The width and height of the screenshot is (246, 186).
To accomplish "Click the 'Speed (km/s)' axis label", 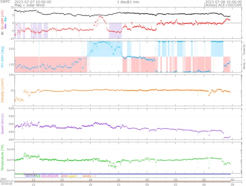I will pos(2,124).
